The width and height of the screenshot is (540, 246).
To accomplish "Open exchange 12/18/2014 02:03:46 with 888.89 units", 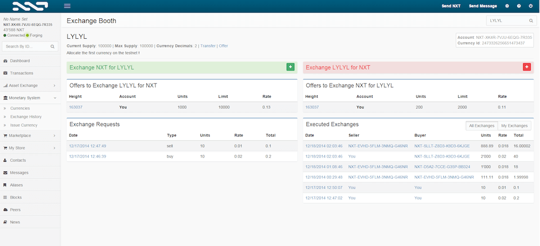I will point(324,146).
